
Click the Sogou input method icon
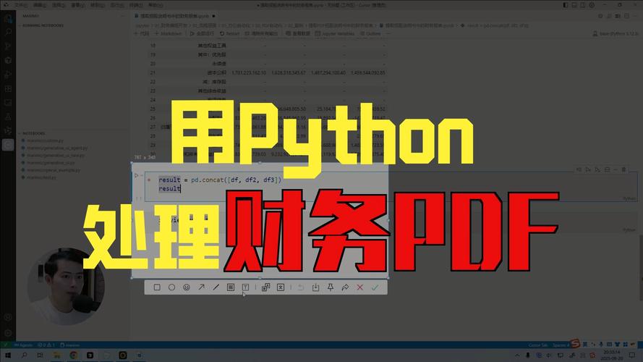coord(575,343)
